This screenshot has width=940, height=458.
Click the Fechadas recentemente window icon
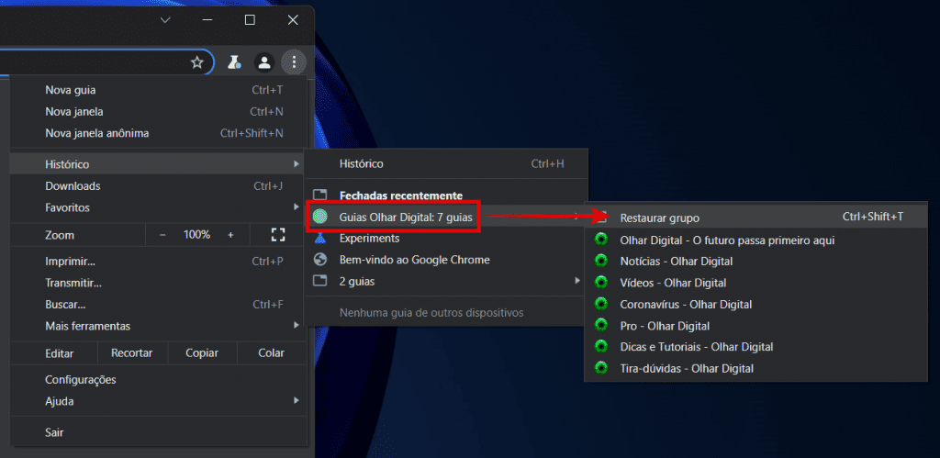pos(320,195)
